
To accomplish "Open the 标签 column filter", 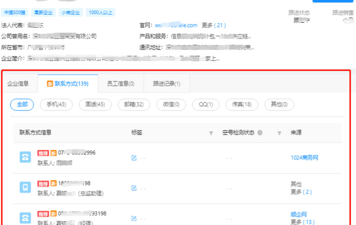I will click(x=211, y=133).
